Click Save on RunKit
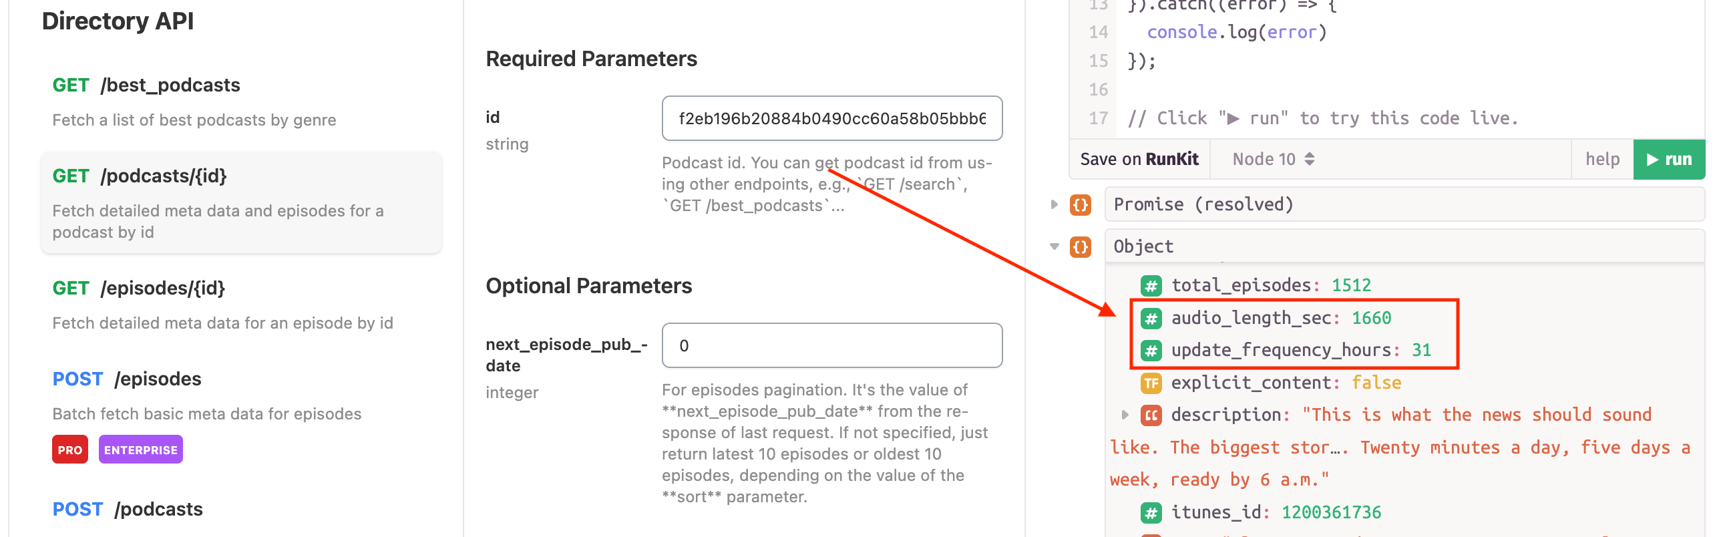 1139,159
